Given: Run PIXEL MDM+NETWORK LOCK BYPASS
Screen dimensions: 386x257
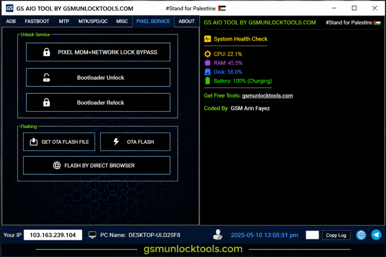Looking at the screenshot, I should click(98, 52).
